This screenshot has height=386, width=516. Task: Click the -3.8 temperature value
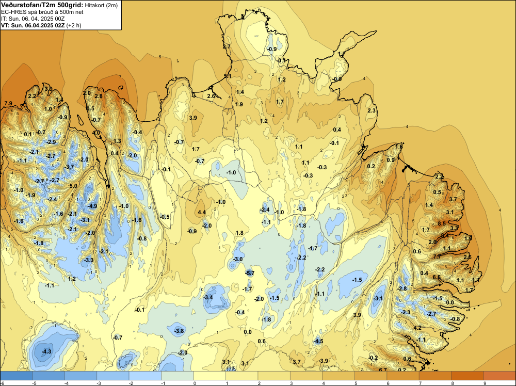click(x=179, y=331)
